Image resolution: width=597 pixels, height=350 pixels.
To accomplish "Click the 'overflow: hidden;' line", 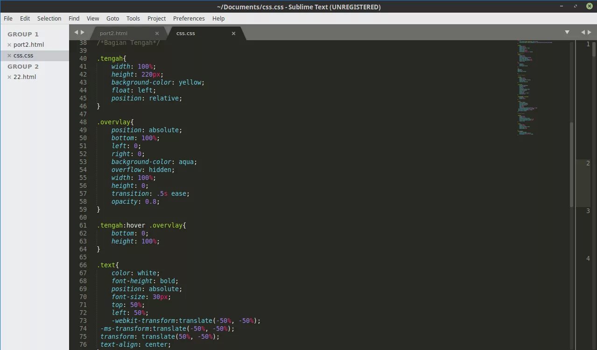I will [x=143, y=170].
